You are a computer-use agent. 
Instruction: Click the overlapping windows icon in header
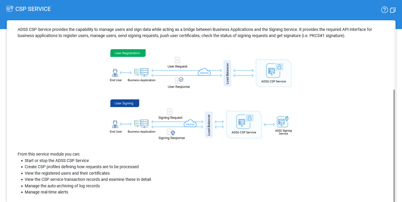393,10
